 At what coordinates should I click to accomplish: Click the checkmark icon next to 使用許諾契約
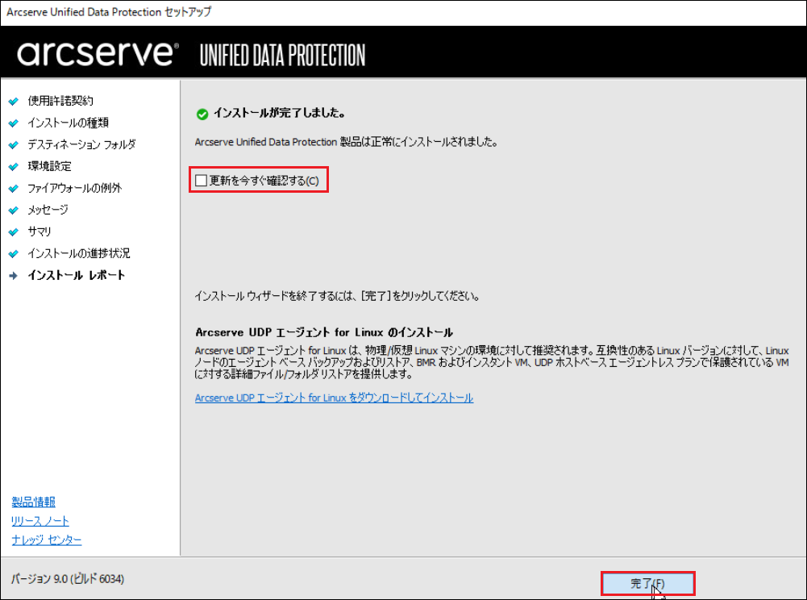coord(14,101)
